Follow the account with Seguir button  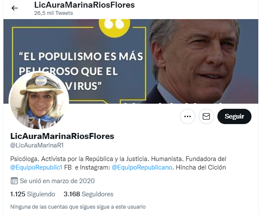pyautogui.click(x=234, y=116)
